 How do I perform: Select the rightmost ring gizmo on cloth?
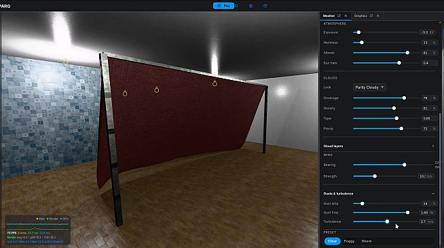(x=215, y=83)
